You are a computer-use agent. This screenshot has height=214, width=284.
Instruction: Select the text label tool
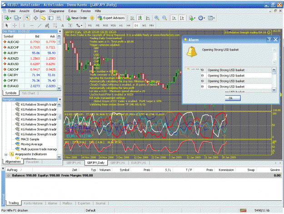(70, 25)
